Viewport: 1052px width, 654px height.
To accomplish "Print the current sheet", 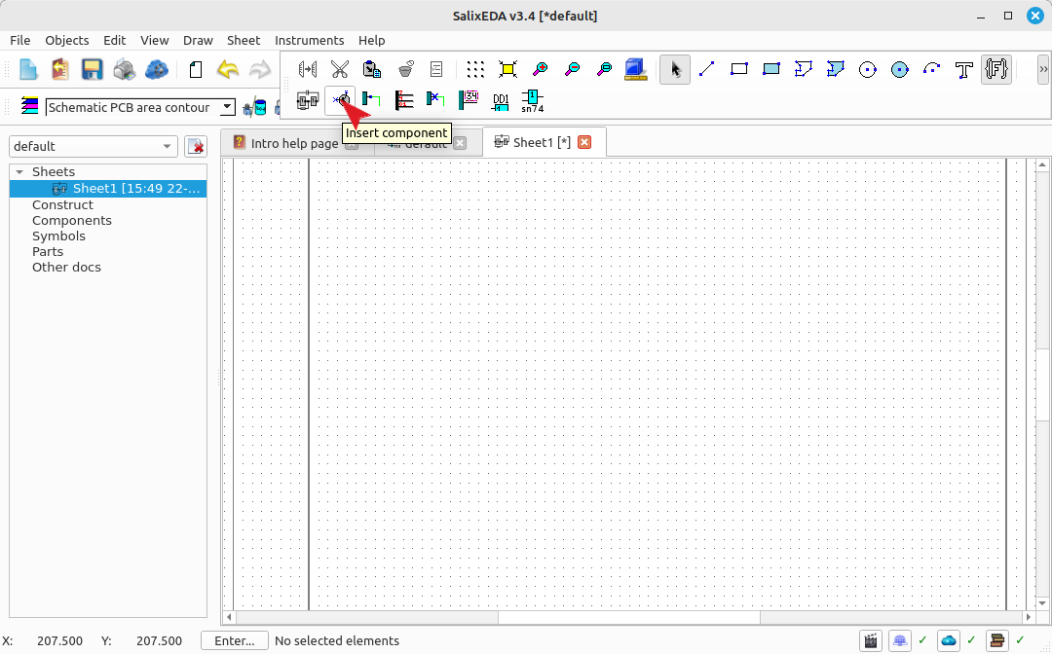I will pos(124,69).
